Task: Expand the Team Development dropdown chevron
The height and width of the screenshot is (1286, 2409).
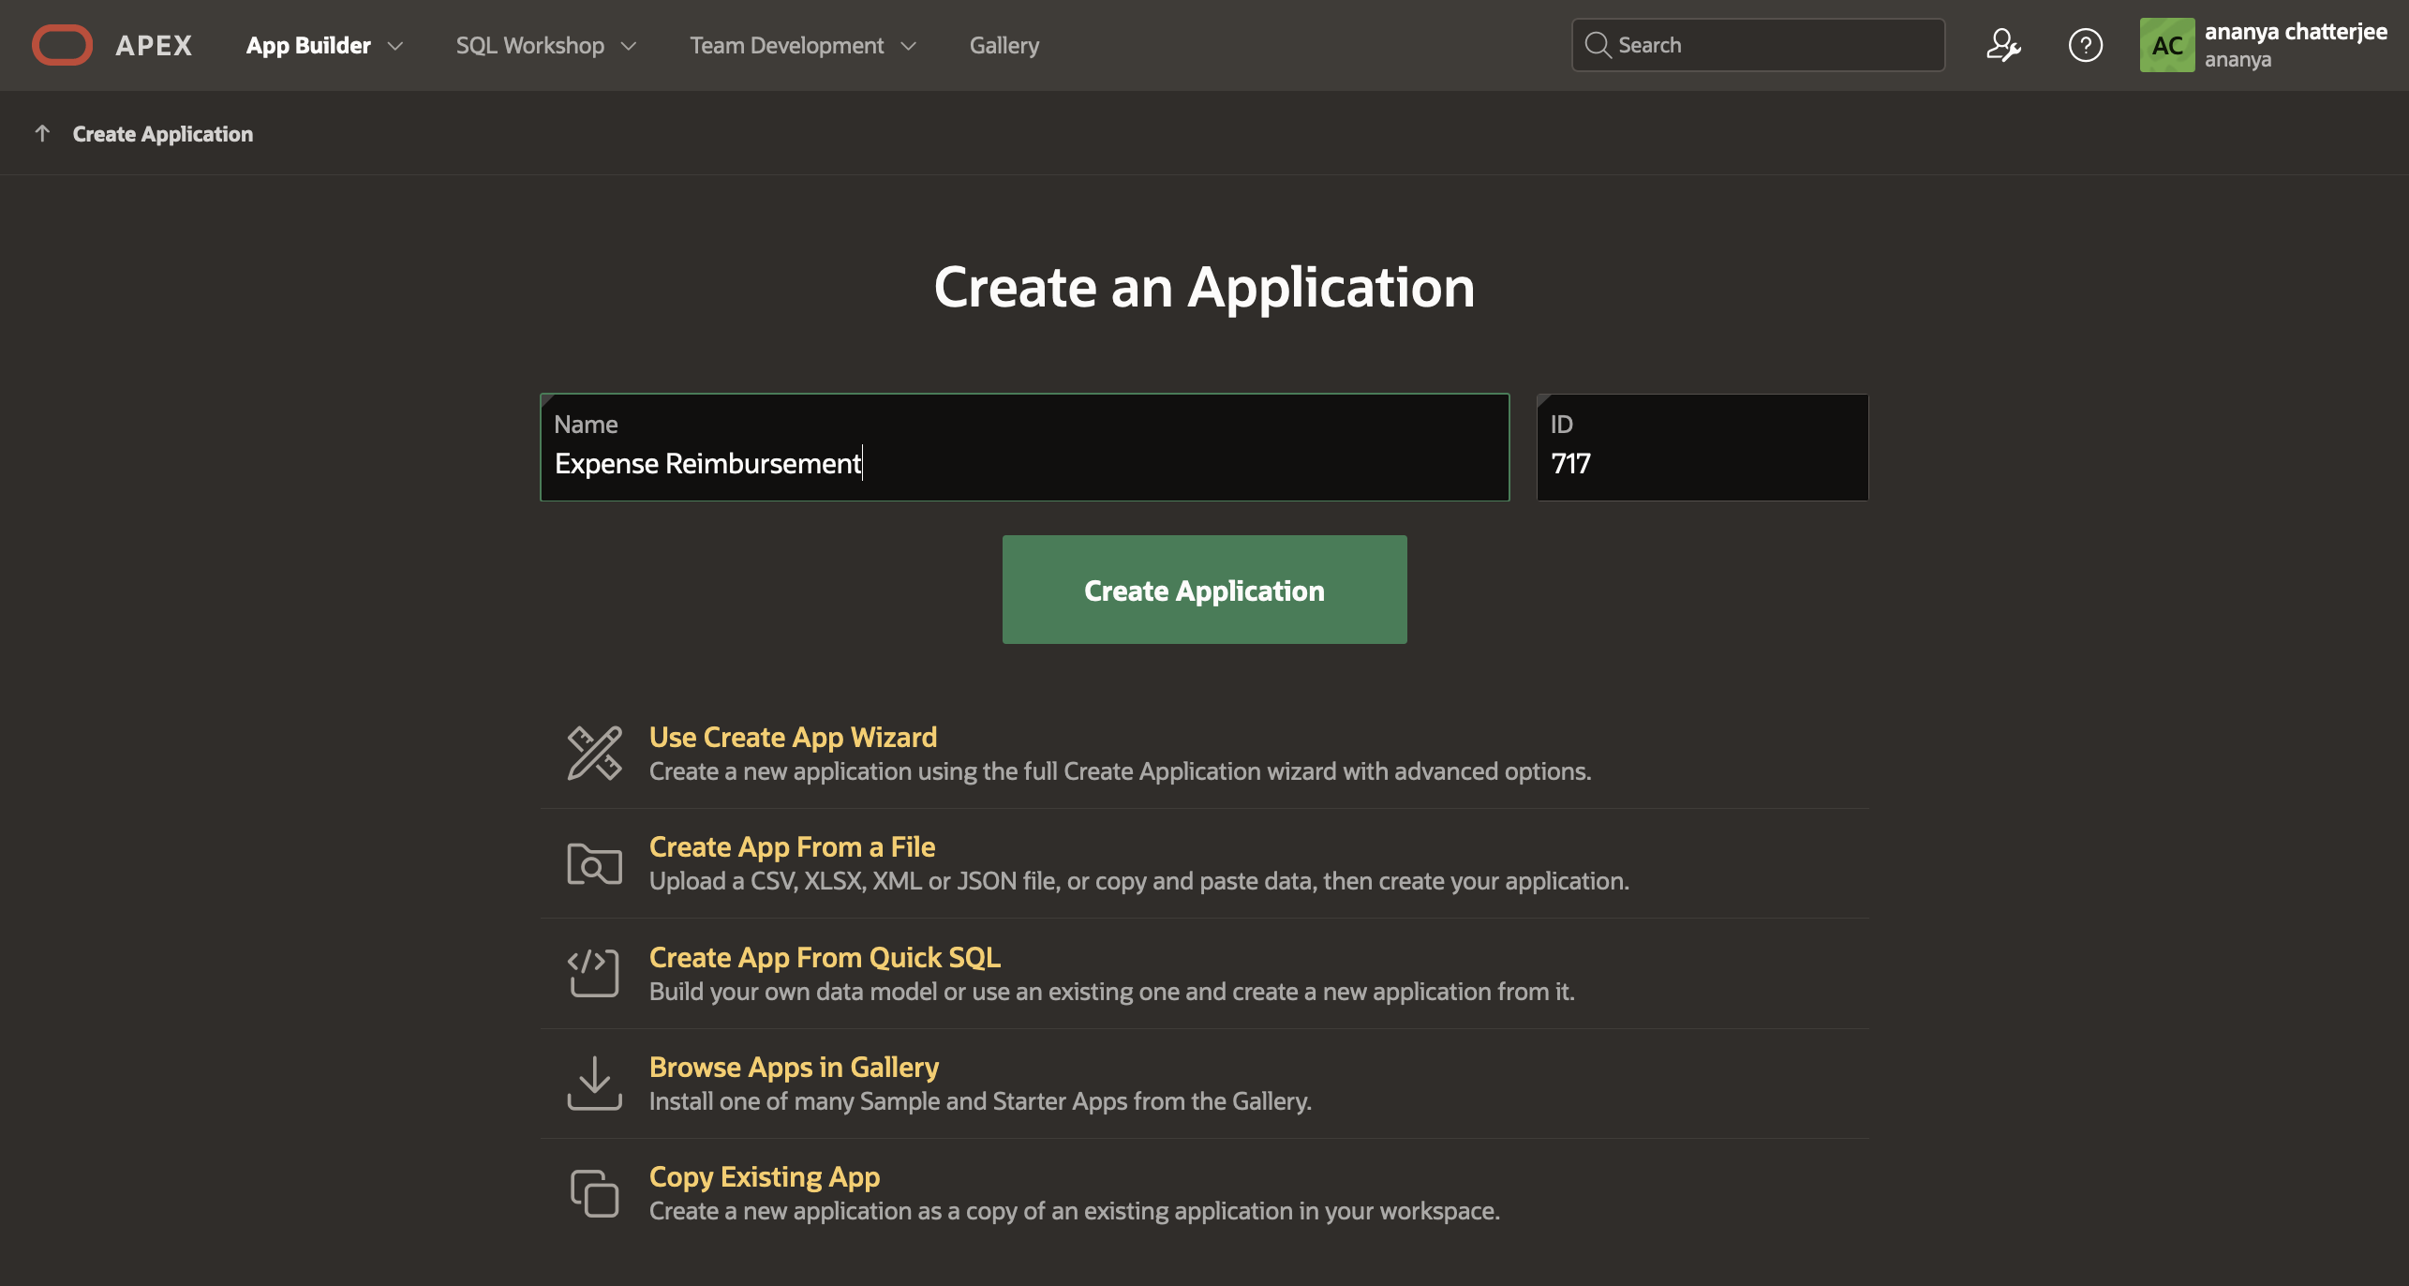Action: pyautogui.click(x=908, y=45)
